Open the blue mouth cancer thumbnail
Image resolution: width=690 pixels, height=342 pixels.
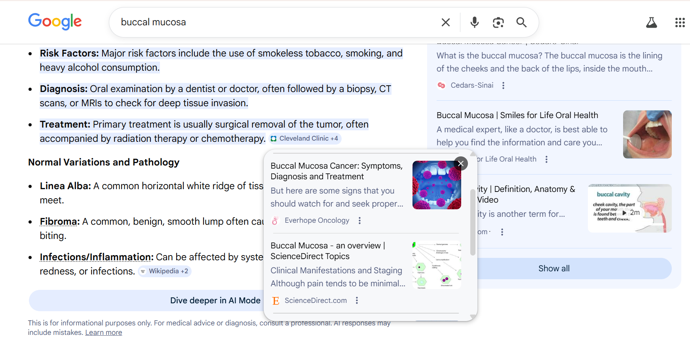[437, 185]
